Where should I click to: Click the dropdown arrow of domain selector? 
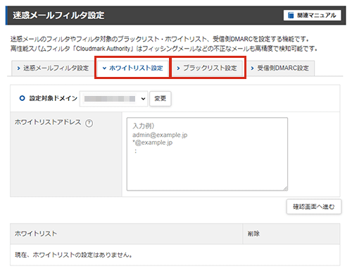[x=143, y=99]
